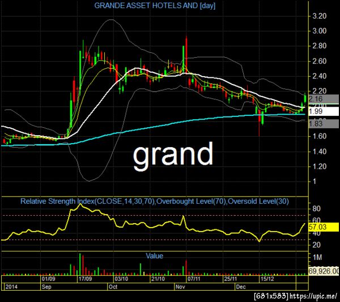Click the 1.99 white price label
340x302 pixels.
[324, 111]
